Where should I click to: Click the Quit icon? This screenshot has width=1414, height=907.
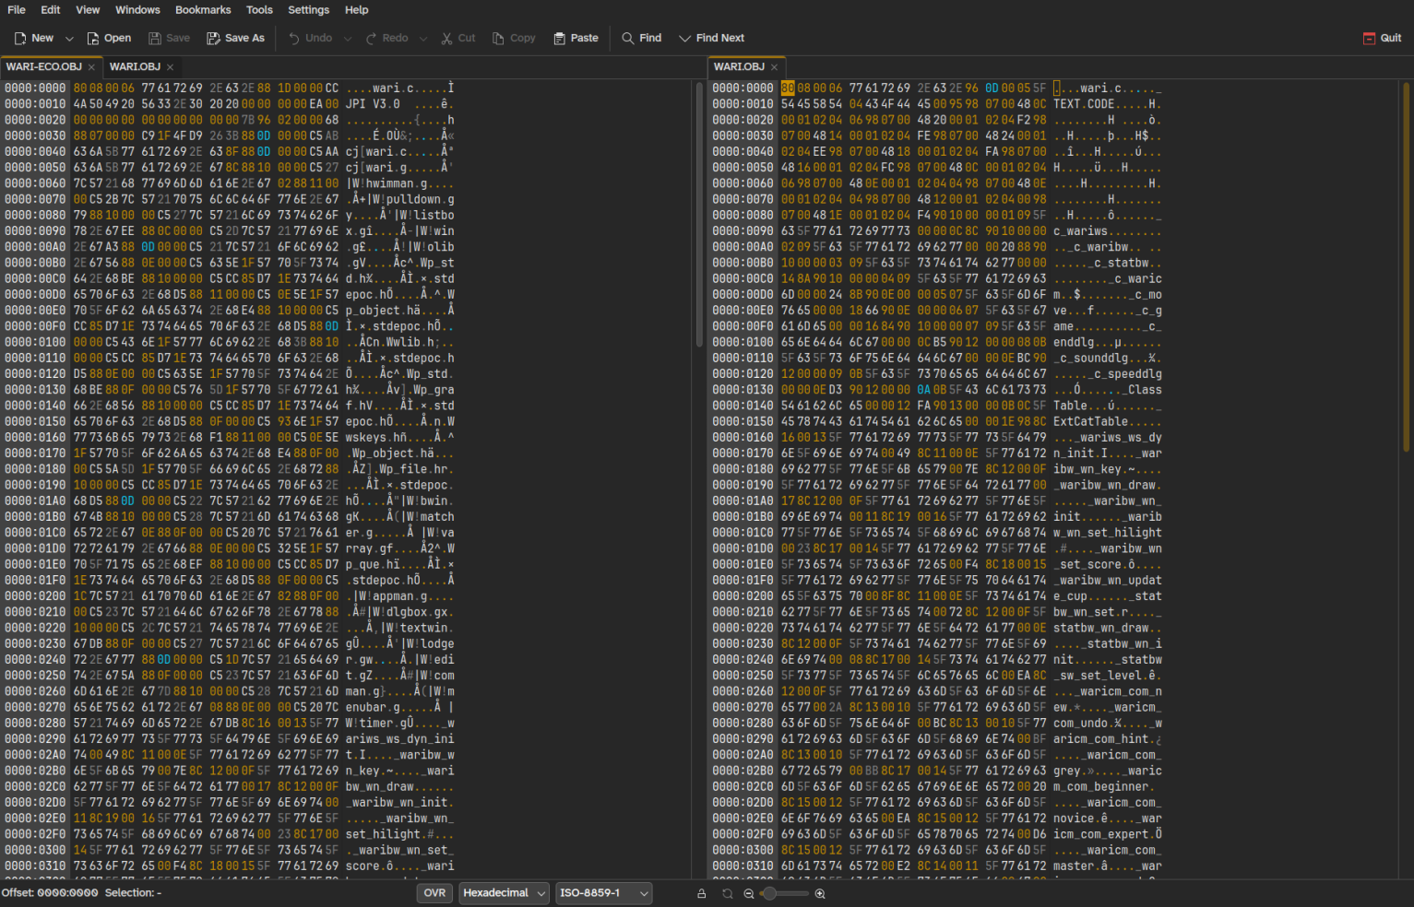(x=1369, y=38)
